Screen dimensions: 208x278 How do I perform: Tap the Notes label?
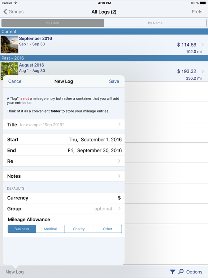click(14, 176)
